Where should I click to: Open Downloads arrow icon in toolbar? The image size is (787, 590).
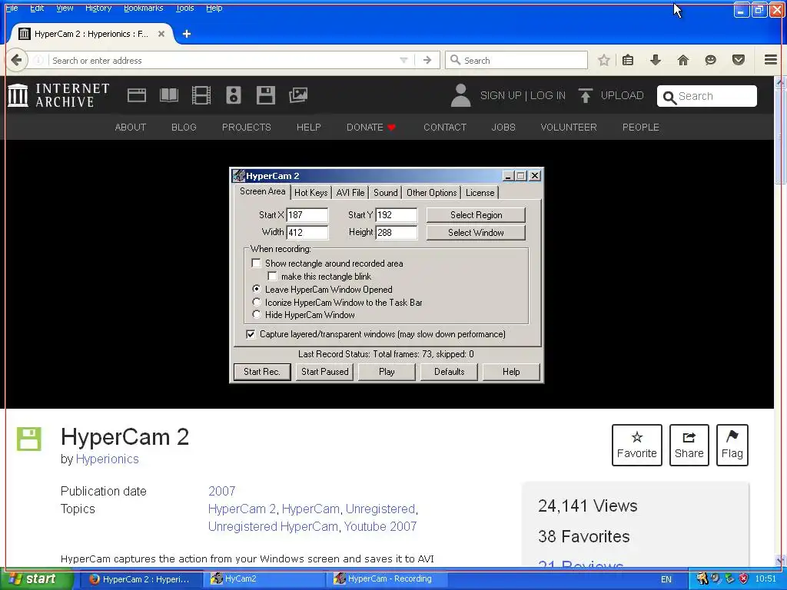click(655, 60)
